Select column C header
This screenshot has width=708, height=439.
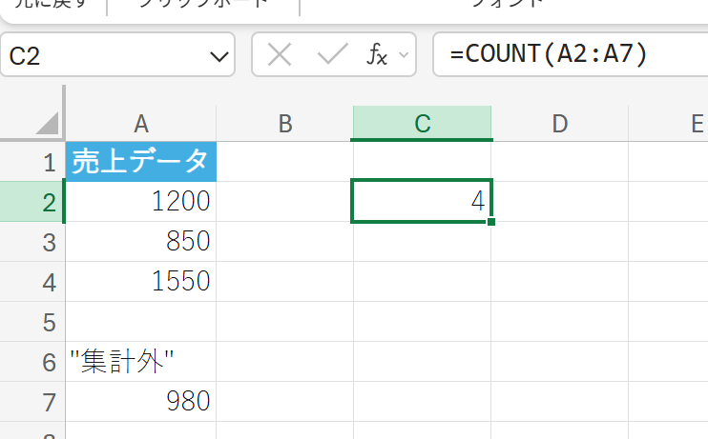[x=422, y=123]
